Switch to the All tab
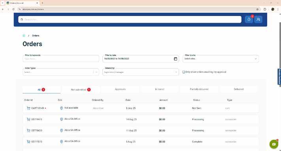 pyautogui.click(x=41, y=90)
